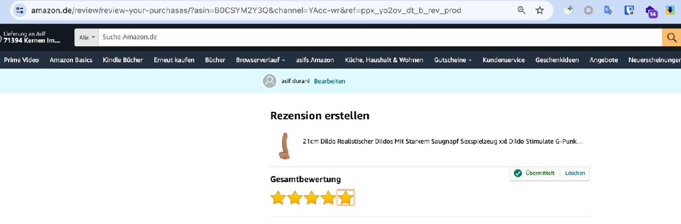Open the Gutscheine dropdown menu
Image resolution: width=681 pixels, height=224 pixels.
click(x=453, y=60)
